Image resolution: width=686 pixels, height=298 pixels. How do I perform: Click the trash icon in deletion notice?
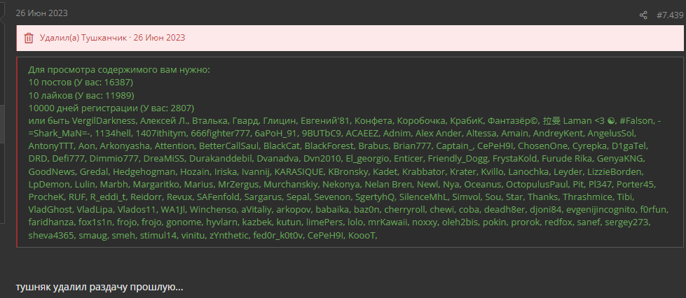click(x=29, y=38)
